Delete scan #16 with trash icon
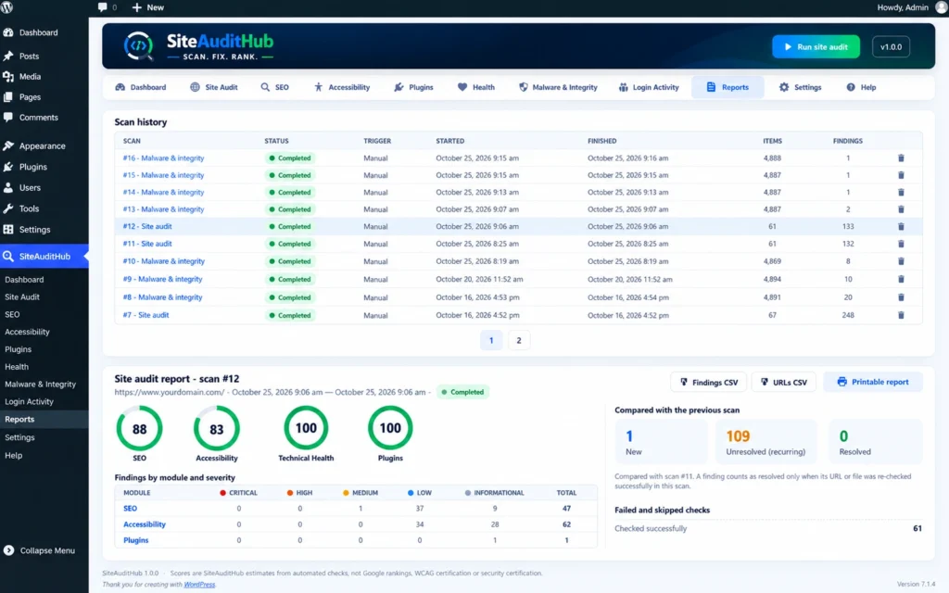The image size is (949, 593). pyautogui.click(x=901, y=158)
